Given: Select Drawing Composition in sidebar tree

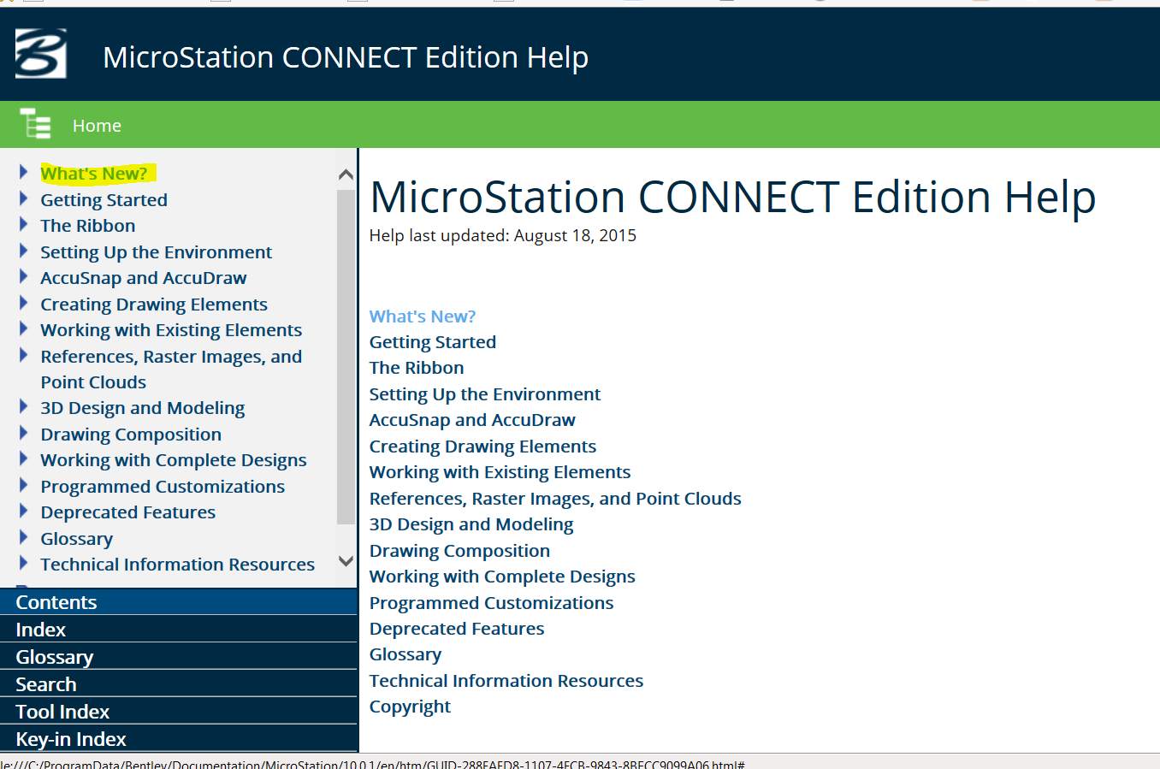Looking at the screenshot, I should point(131,435).
